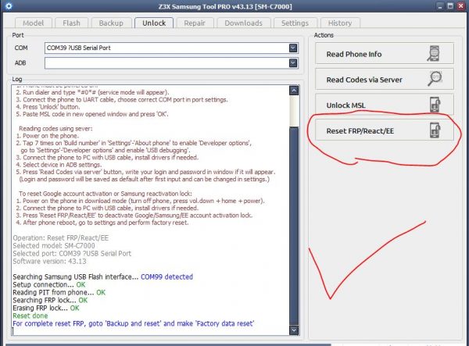The width and height of the screenshot is (469, 346).
Task: Click 'Selected model: SM-C7000' log line
Action: pyautogui.click(x=54, y=245)
